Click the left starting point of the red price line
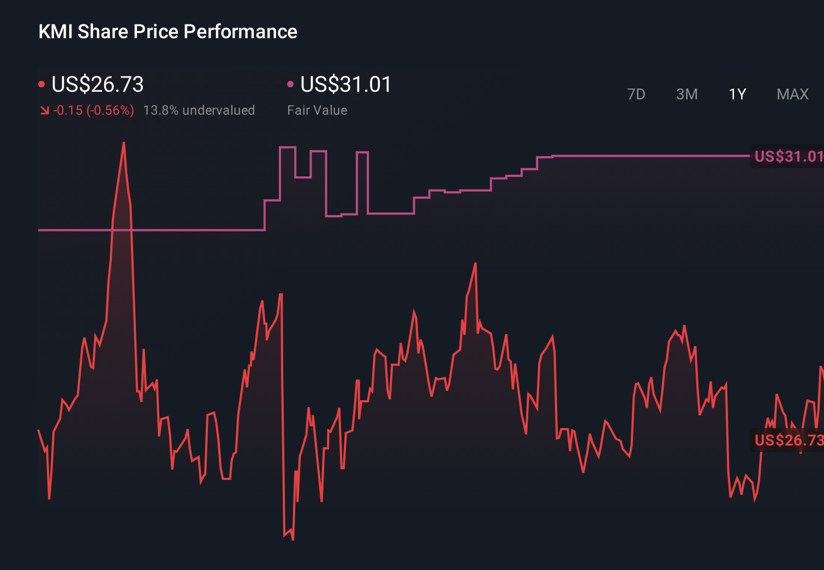Screen dimensions: 824x570 [x=39, y=431]
